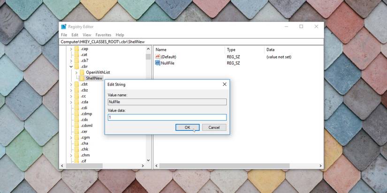Click the .cdx folder icon
Viewport: 387px width, 193px height.
click(76, 120)
